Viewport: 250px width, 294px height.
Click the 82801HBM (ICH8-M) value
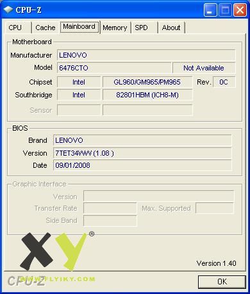(x=147, y=95)
